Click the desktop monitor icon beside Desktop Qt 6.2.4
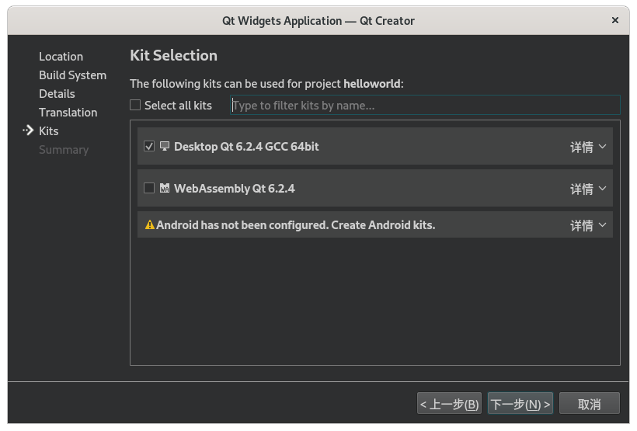Viewport: 637px width, 431px height. pos(165,146)
